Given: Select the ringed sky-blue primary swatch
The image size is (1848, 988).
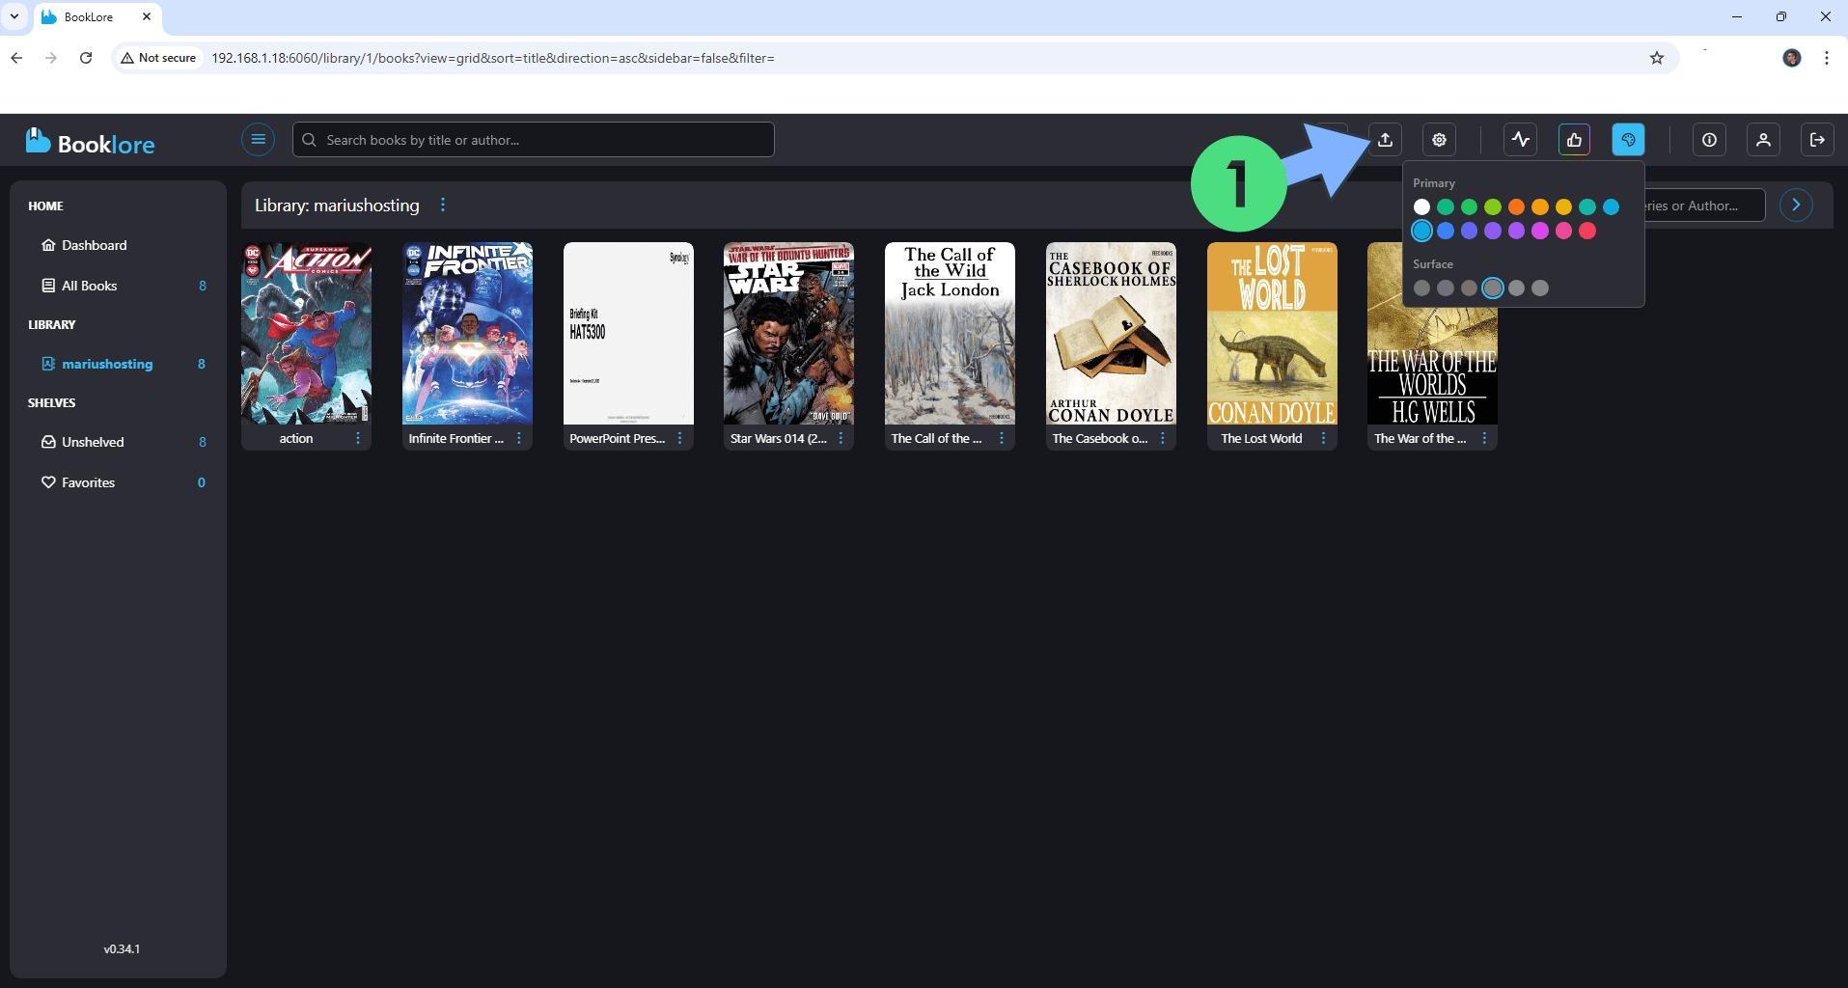Looking at the screenshot, I should pos(1421,231).
